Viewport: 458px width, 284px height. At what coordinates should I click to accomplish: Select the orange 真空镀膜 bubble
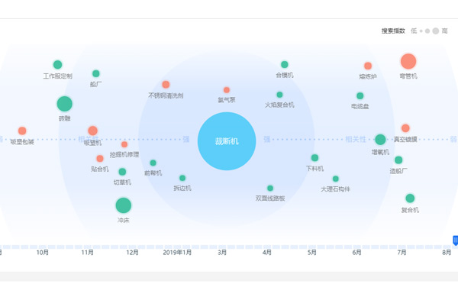[x=405, y=128]
